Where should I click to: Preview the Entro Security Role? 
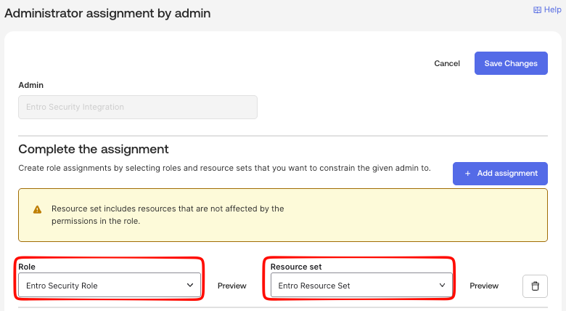coord(231,286)
